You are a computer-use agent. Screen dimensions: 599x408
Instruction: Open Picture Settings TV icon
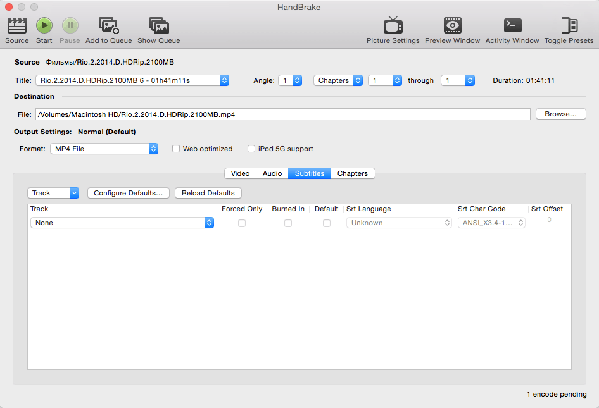pos(393,25)
